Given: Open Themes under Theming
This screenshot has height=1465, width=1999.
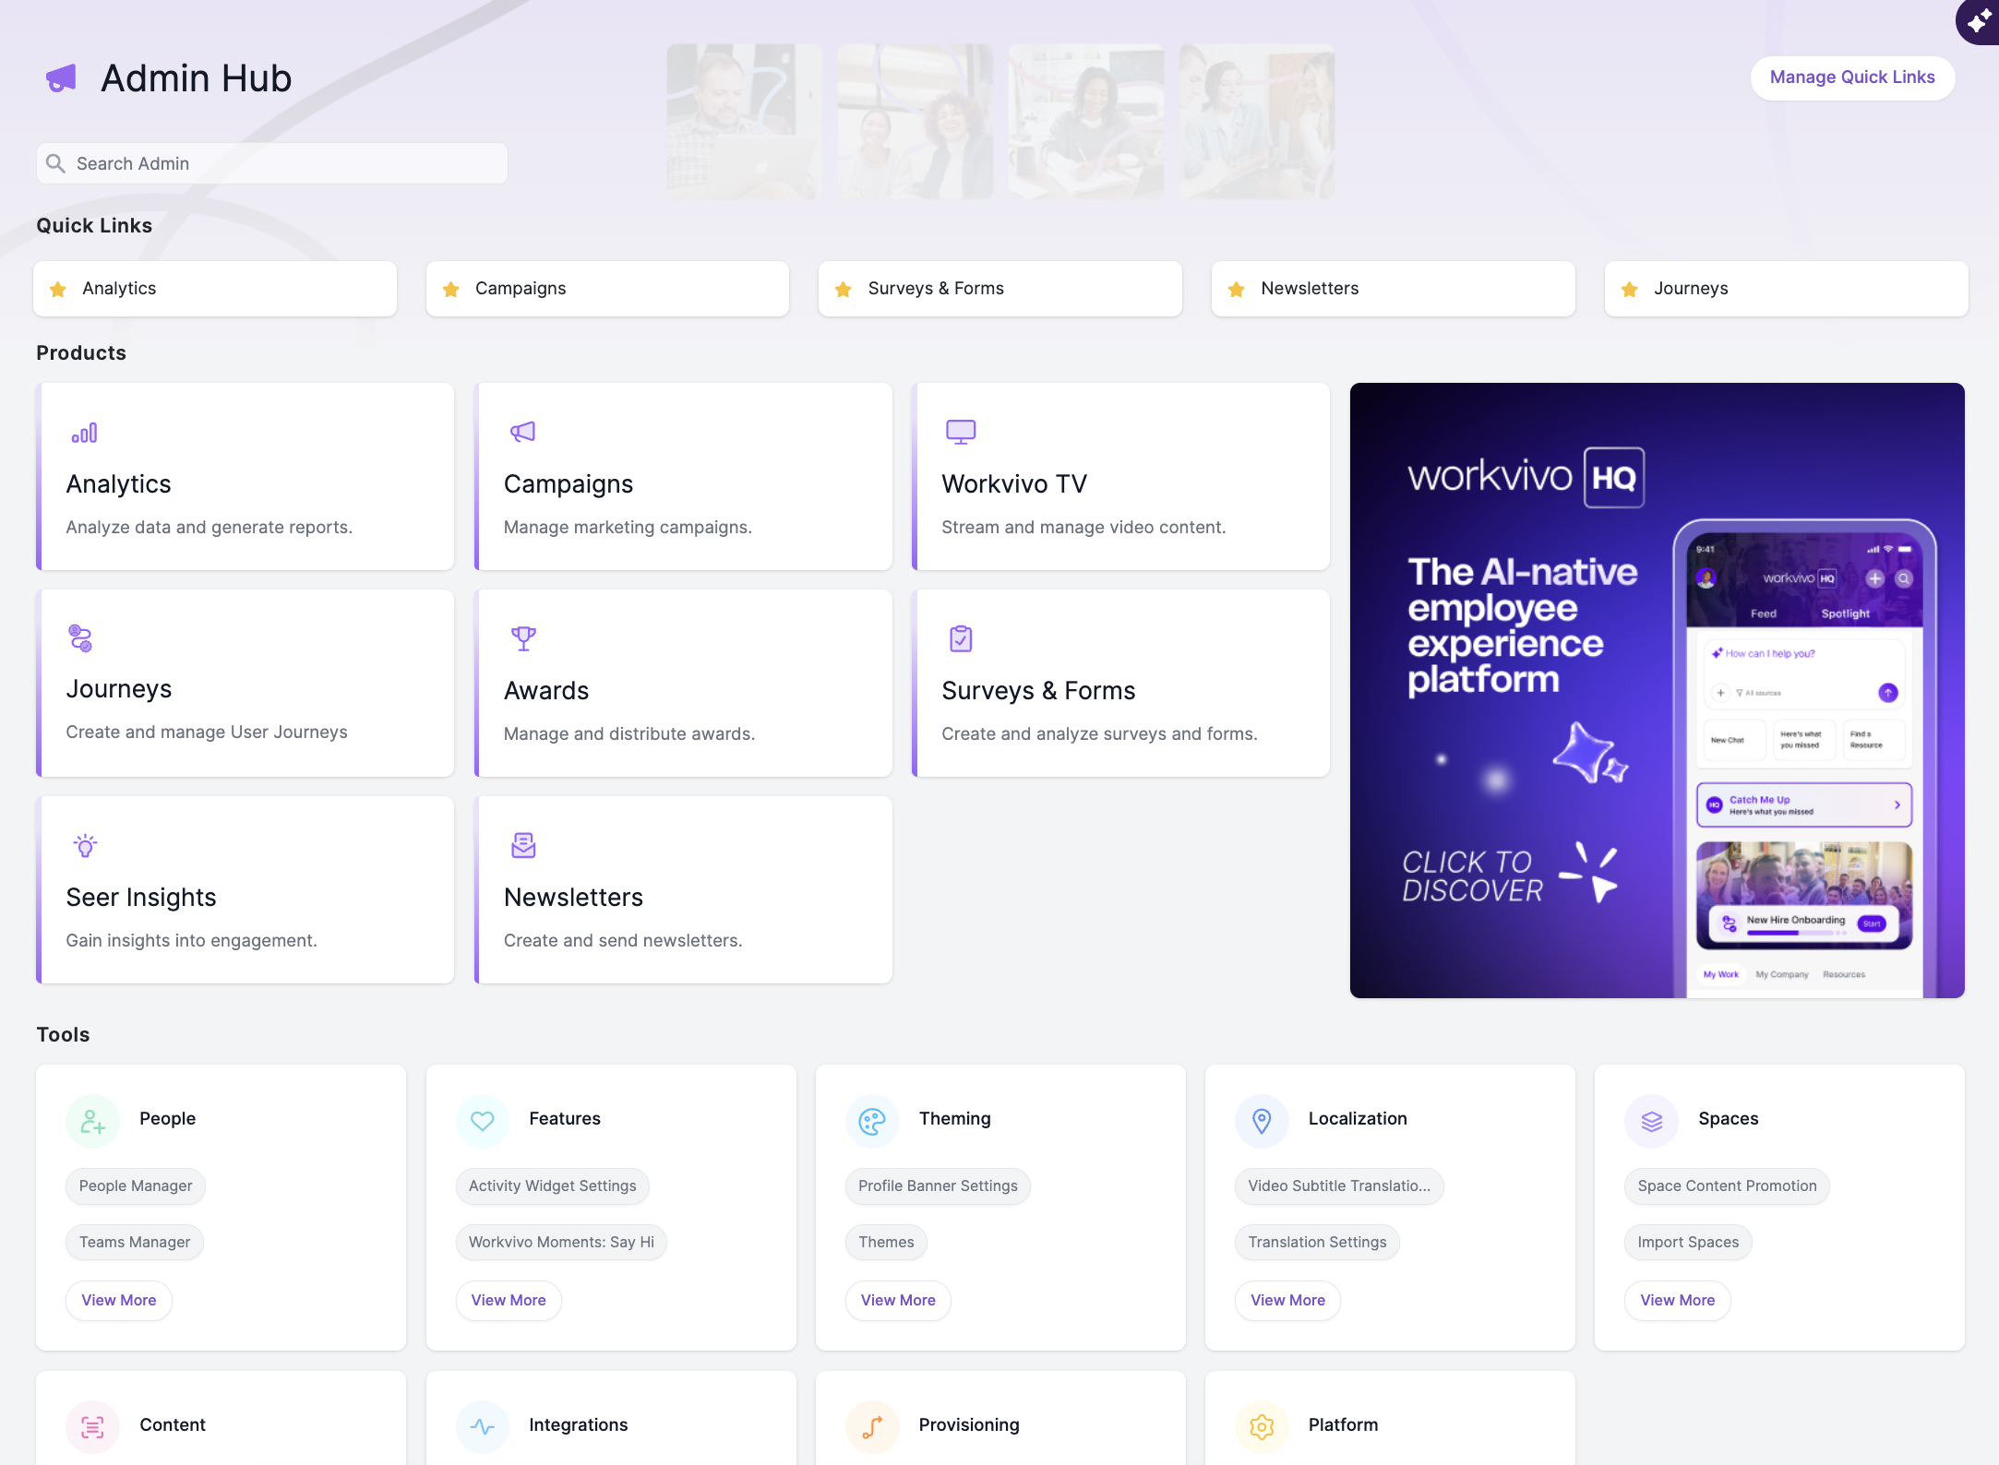Looking at the screenshot, I should coord(886,1243).
